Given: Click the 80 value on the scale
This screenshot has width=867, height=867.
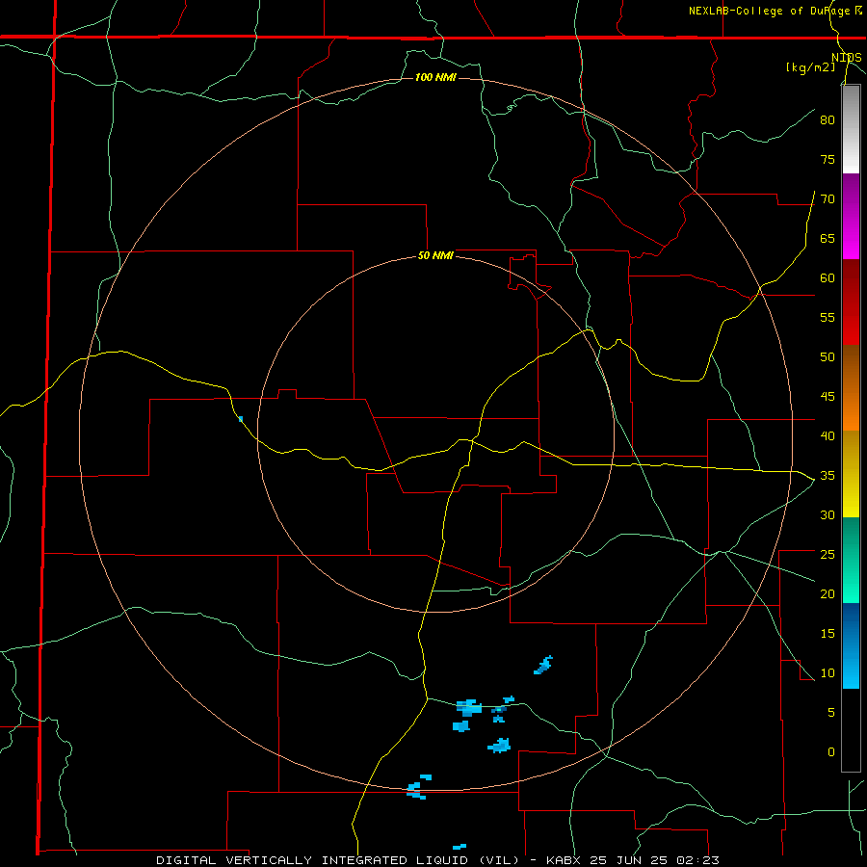Looking at the screenshot, I should [828, 120].
